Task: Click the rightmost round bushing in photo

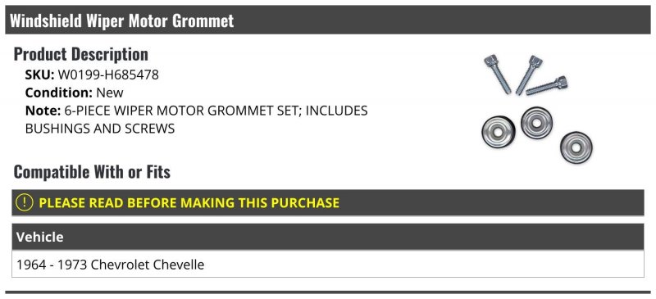Action: [576, 147]
